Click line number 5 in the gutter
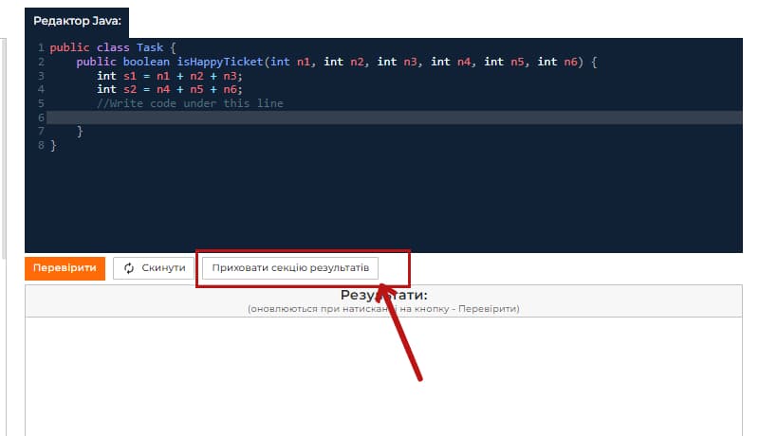Image resolution: width=759 pixels, height=436 pixels. coord(41,103)
